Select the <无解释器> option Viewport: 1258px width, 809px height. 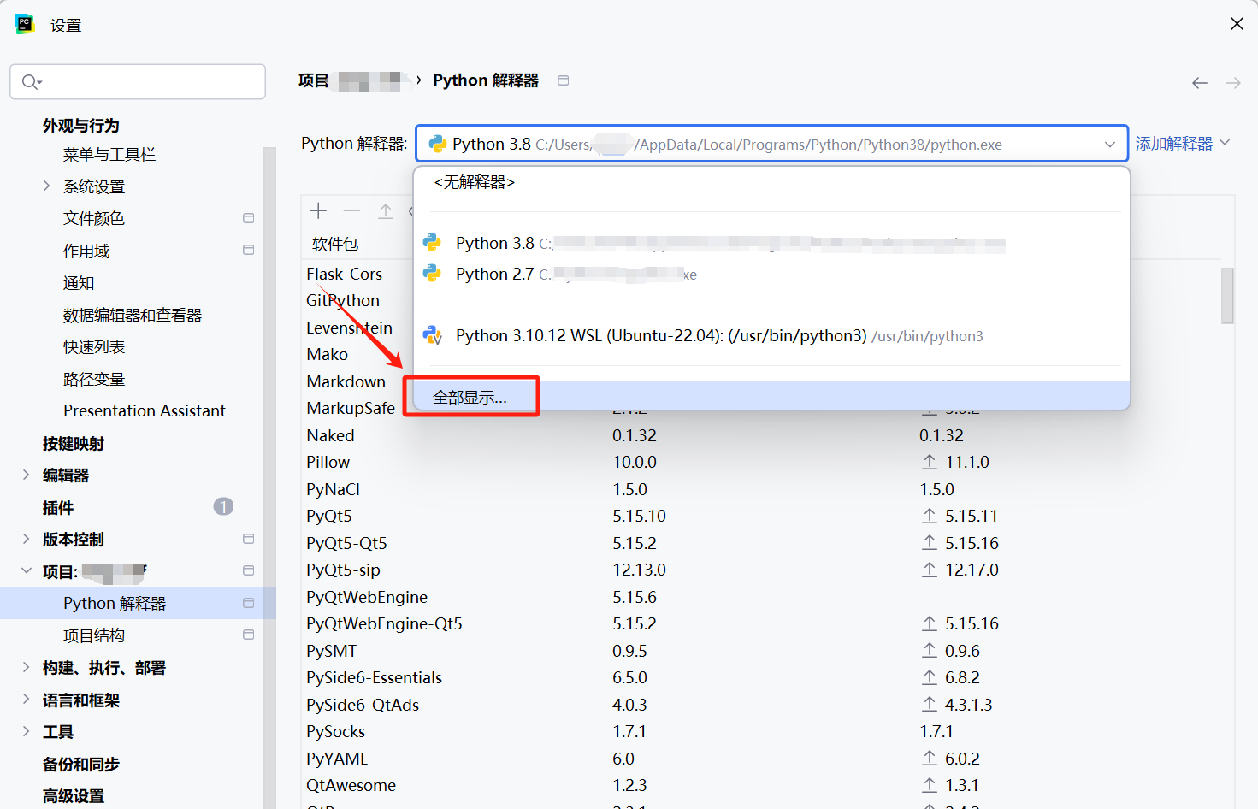(x=475, y=182)
